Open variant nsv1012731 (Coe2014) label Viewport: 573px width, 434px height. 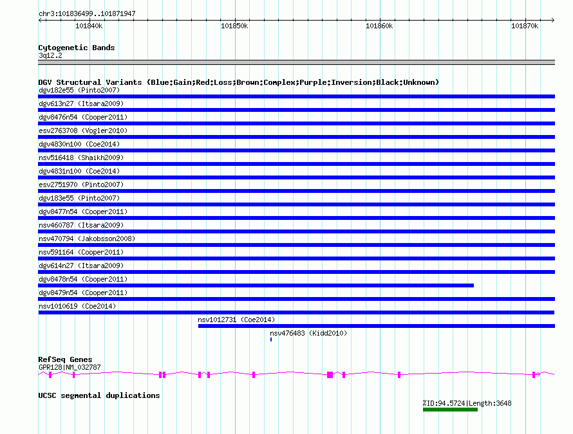236,320
